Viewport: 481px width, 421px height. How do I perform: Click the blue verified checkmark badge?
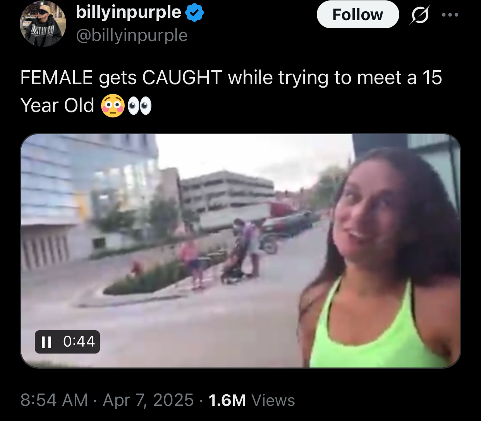pos(194,13)
